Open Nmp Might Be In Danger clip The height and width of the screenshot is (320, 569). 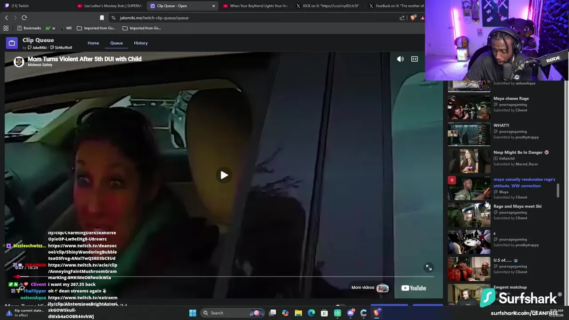518,152
